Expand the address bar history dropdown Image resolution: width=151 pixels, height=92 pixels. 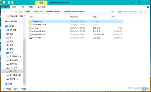point(110,12)
